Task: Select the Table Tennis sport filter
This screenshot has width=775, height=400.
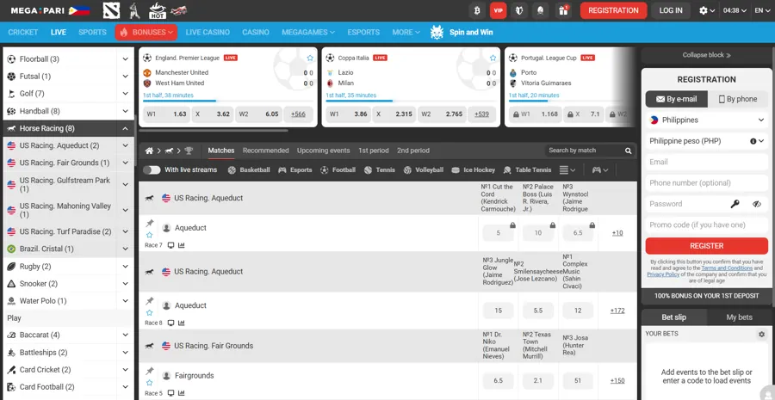Action: [x=527, y=169]
